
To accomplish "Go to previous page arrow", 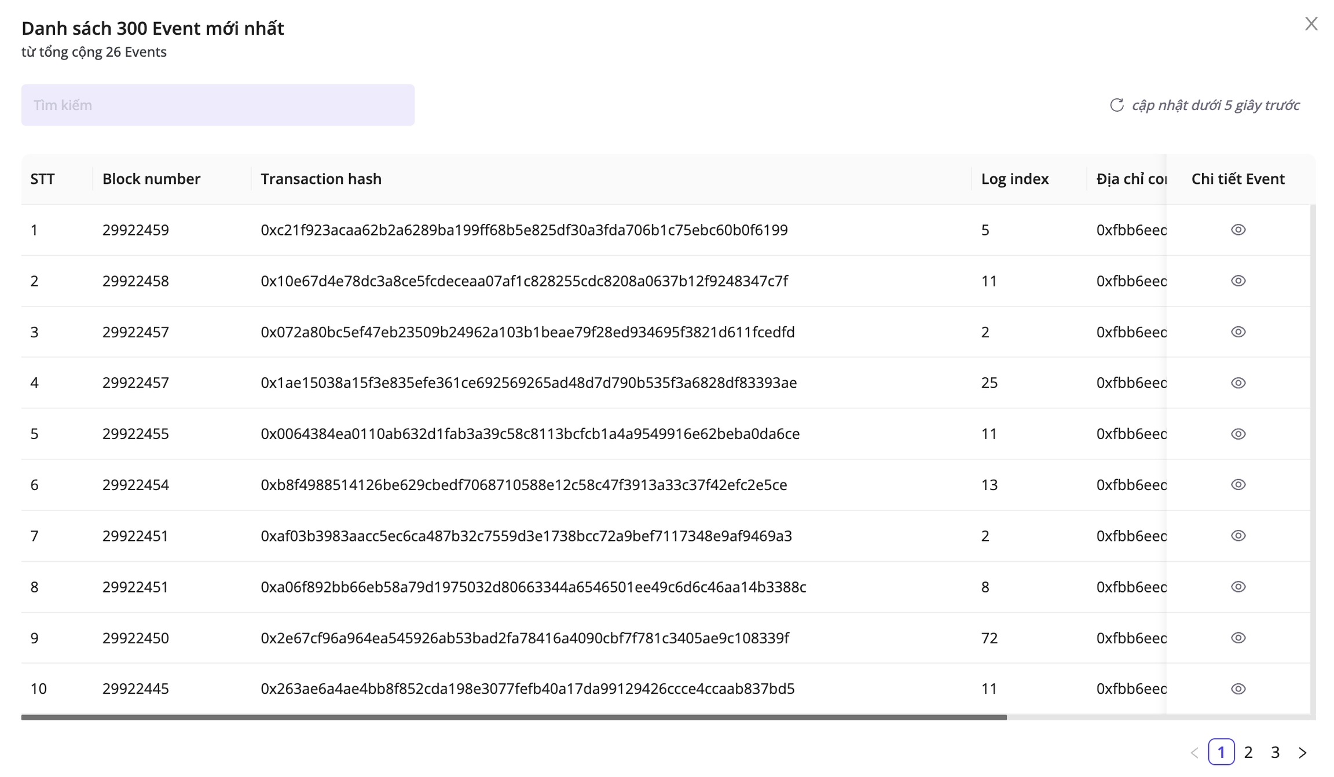I will (x=1194, y=752).
